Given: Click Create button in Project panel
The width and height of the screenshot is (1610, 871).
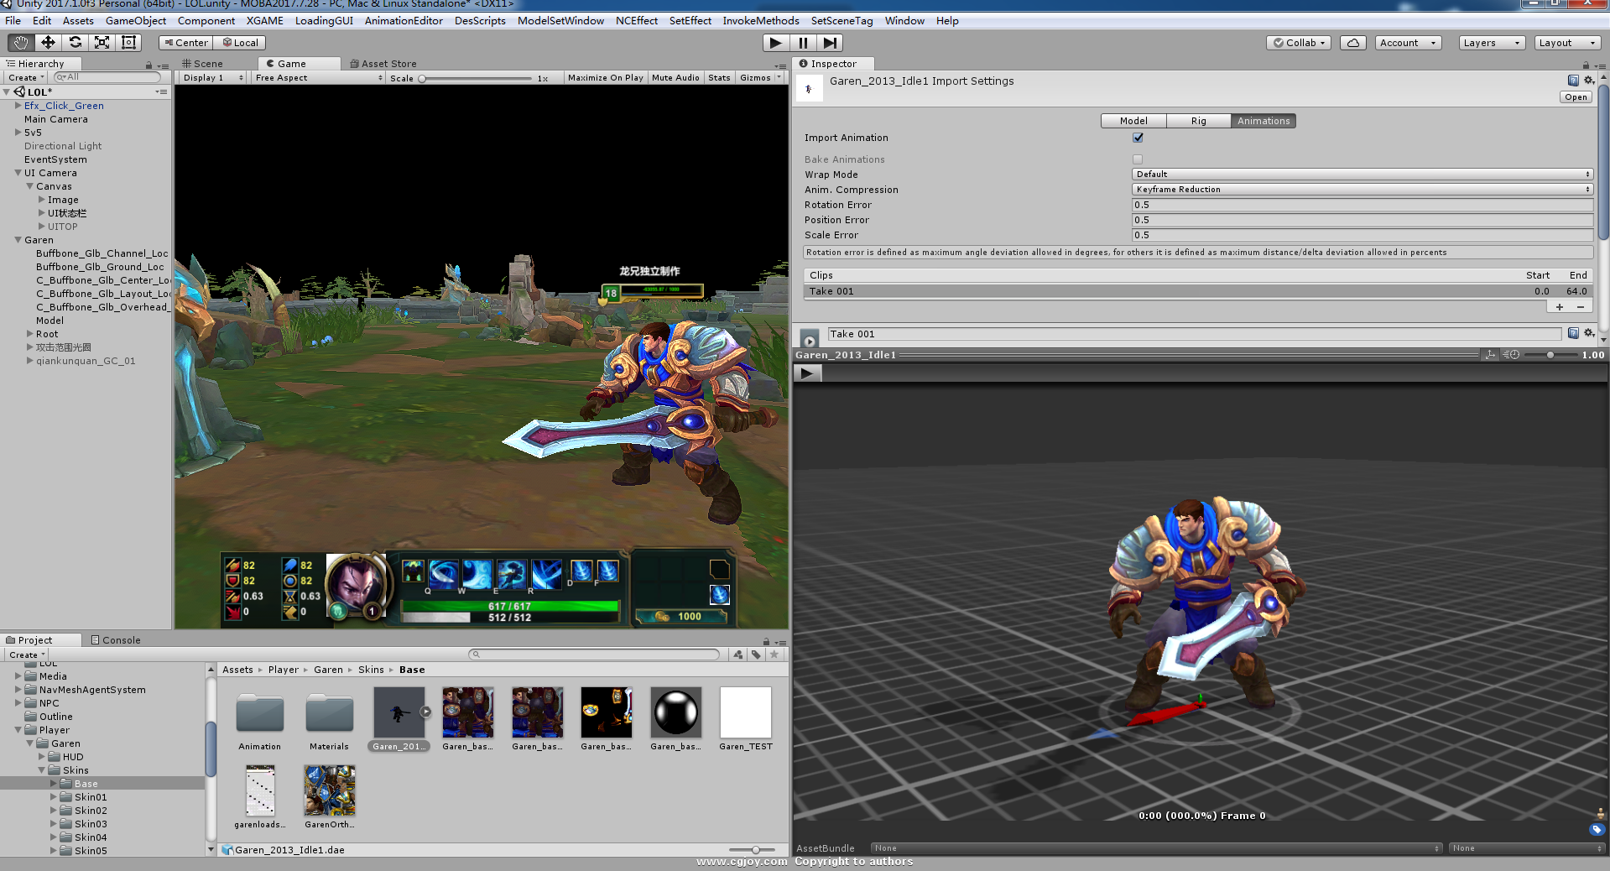Looking at the screenshot, I should point(27,655).
